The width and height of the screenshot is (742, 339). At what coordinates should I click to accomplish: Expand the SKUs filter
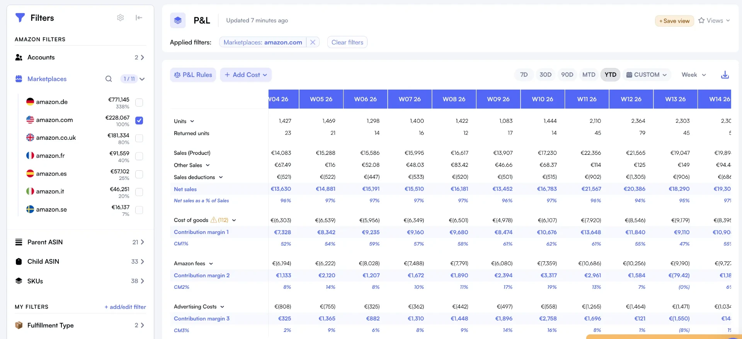tap(142, 281)
